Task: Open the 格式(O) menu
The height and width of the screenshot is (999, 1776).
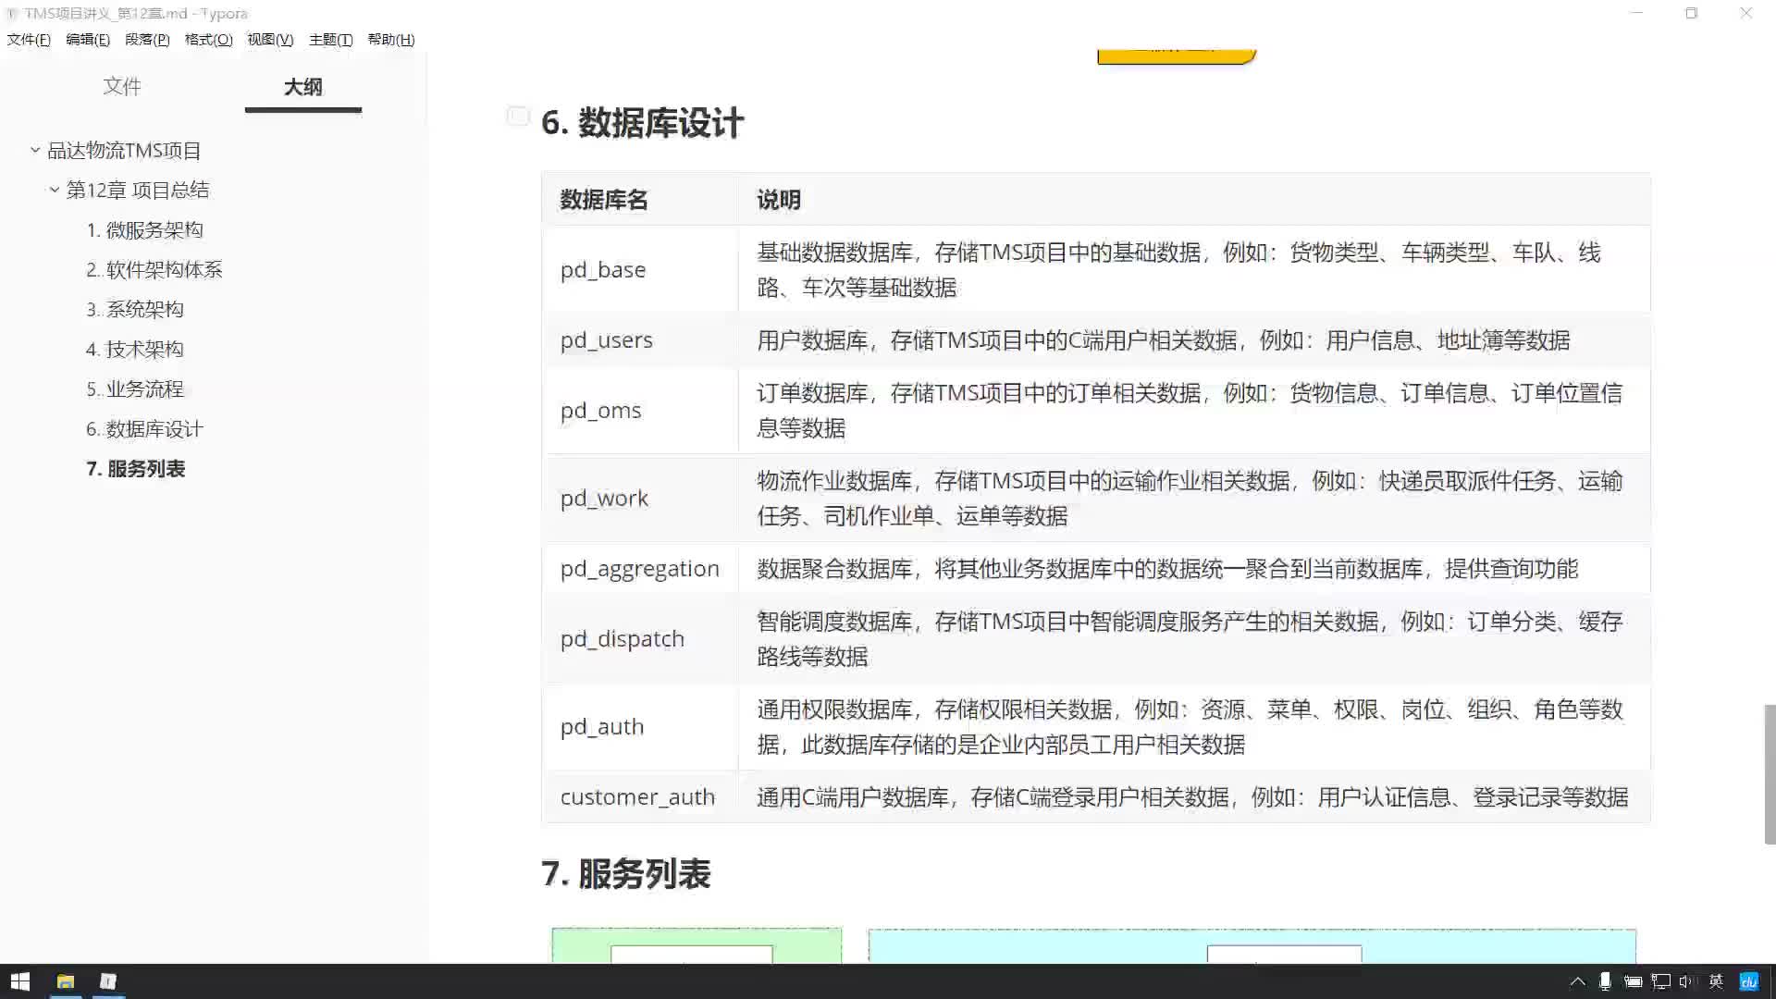Action: click(x=208, y=40)
